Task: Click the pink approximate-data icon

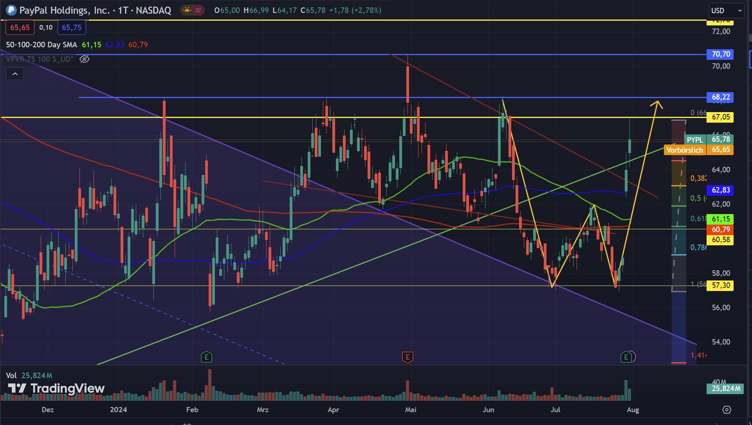Action: (x=198, y=10)
